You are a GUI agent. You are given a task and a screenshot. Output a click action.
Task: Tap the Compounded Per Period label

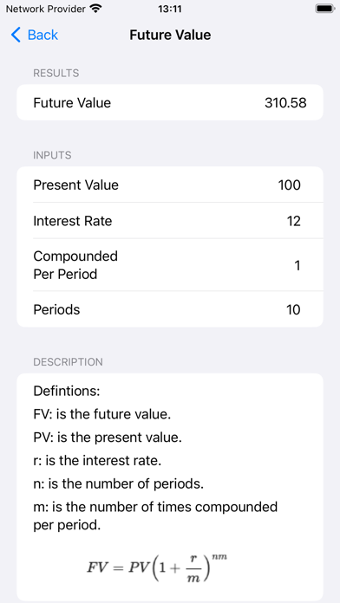click(75, 265)
